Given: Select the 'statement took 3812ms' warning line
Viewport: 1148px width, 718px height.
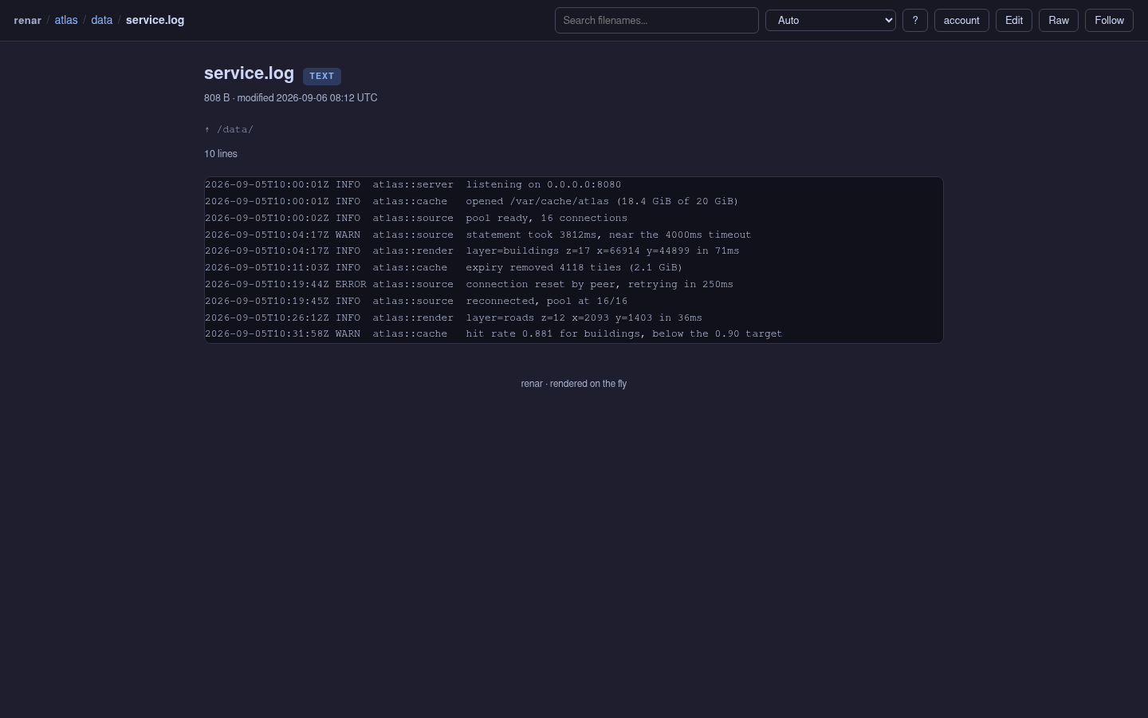Looking at the screenshot, I should 478,235.
